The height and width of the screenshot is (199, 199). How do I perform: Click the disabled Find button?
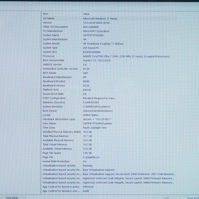click(x=166, y=198)
